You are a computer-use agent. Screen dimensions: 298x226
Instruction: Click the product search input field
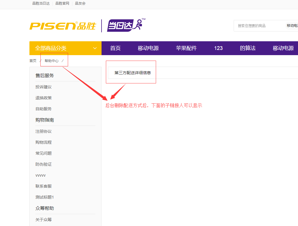260,26
